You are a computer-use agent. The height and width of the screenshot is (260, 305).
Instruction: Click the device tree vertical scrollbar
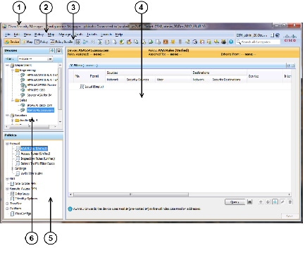[60, 88]
